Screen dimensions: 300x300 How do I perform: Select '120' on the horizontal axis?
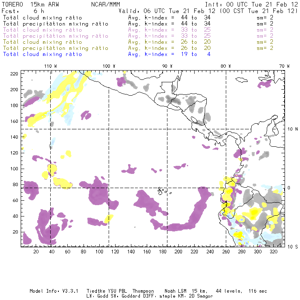115,252
